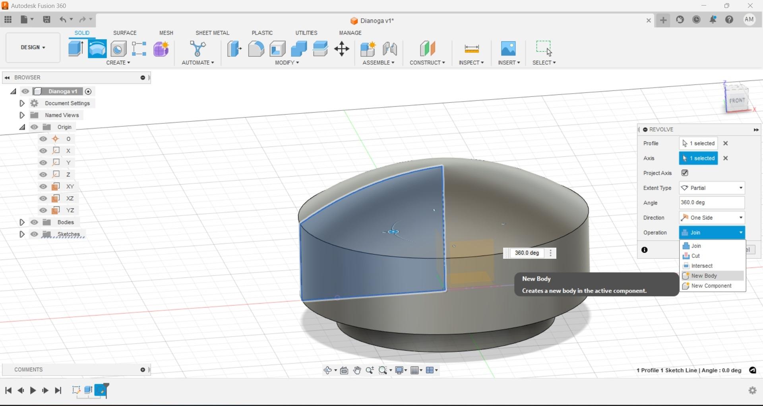Viewport: 763px width, 406px height.
Task: Click the Save icon in the top toolbar
Action: point(46,19)
